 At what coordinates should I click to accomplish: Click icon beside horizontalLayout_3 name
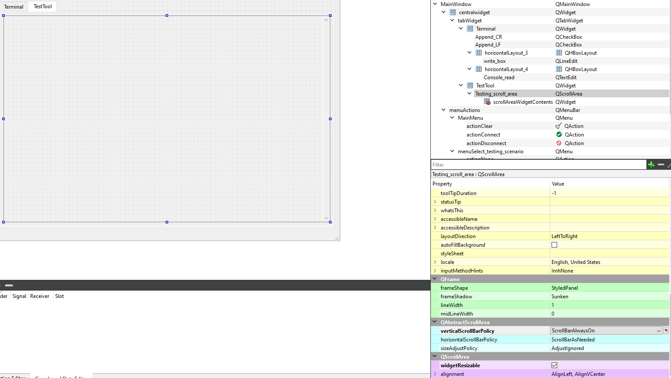click(479, 53)
